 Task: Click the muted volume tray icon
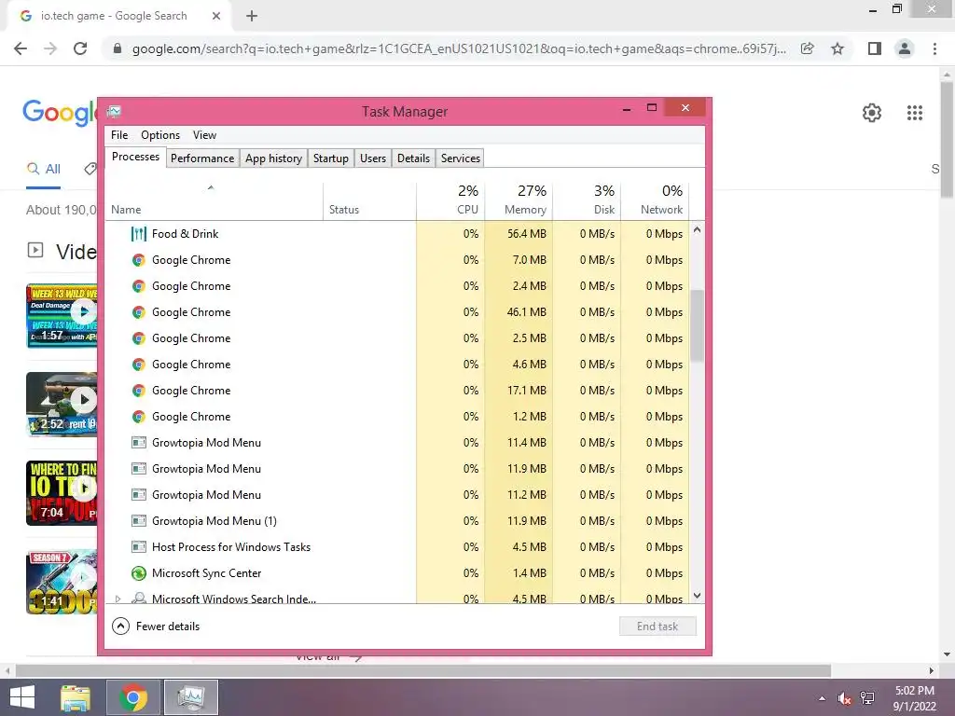coord(844,698)
